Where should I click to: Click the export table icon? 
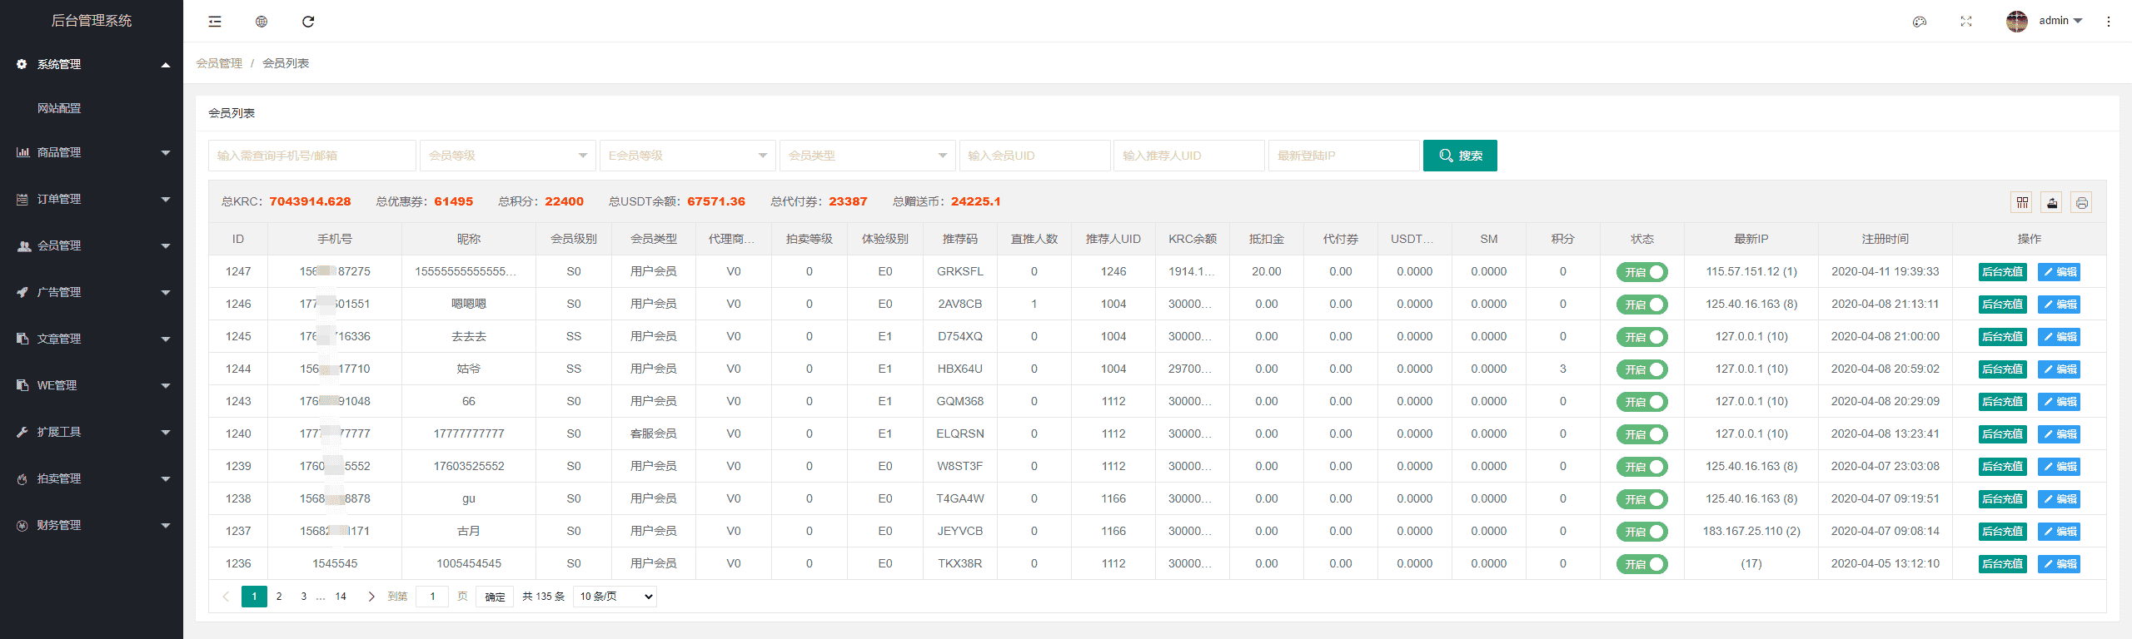pos(2052,202)
